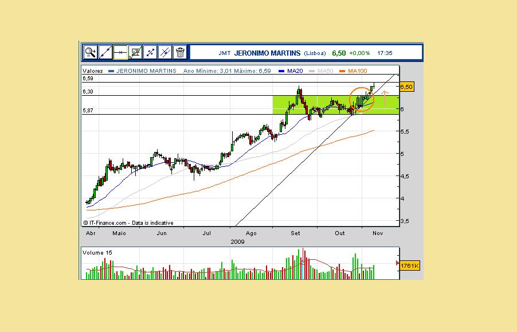Viewport: 517px width, 332px height.
Task: Select the dashed segment line tool
Action: tap(150, 52)
